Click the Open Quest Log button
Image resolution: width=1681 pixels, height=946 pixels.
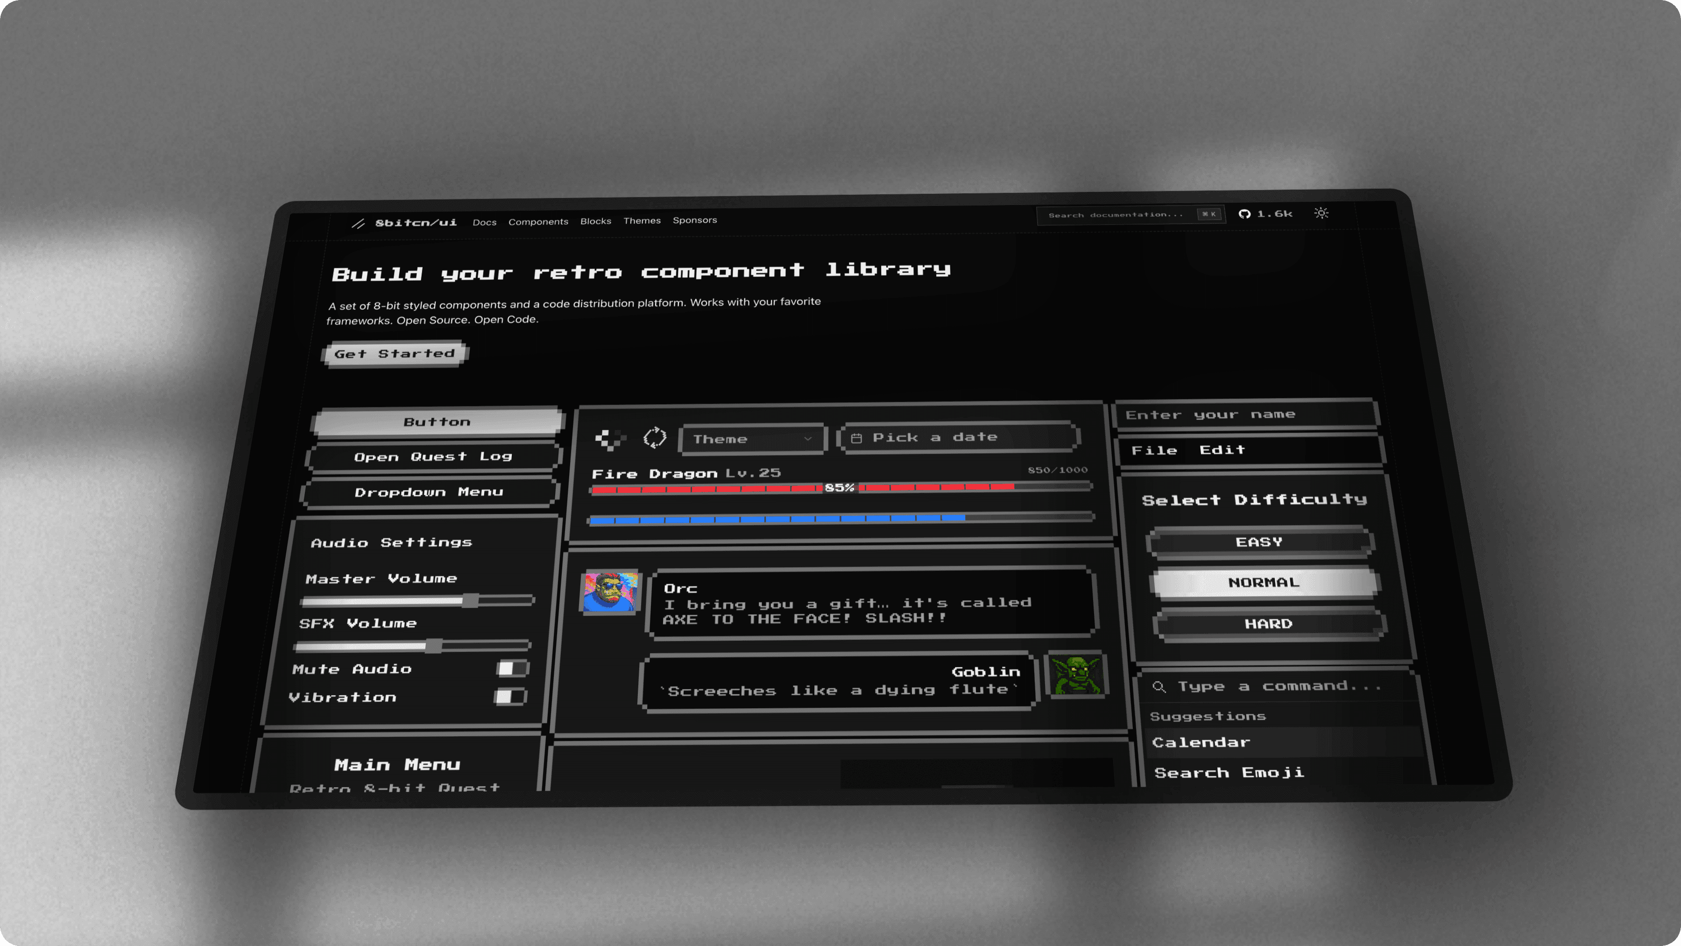[433, 457]
